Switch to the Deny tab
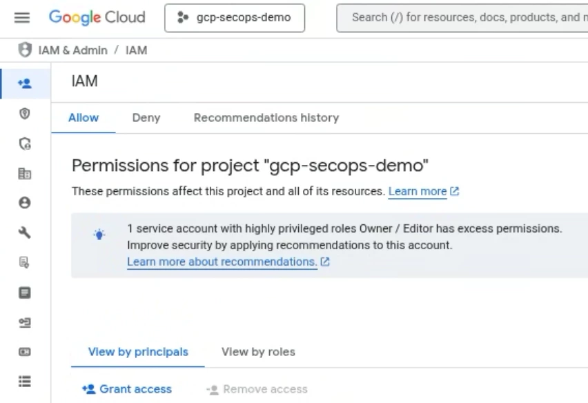 click(x=146, y=118)
